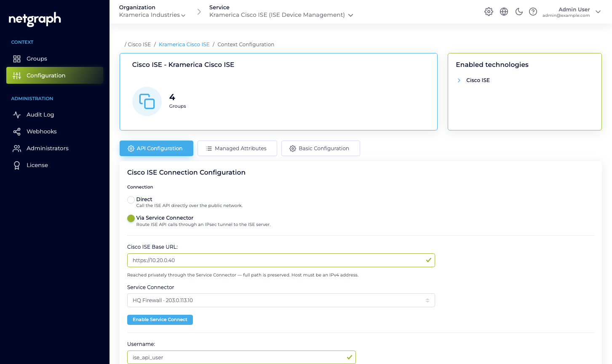This screenshot has width=612, height=364.
Task: Click the Cisco ISE Base URL field
Action: (281, 260)
